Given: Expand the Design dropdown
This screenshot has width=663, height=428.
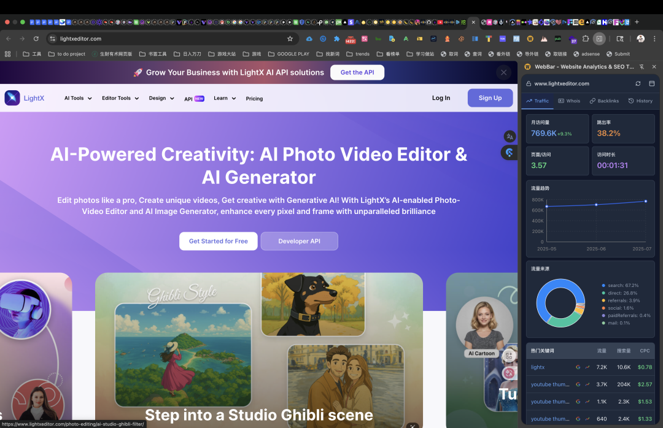Looking at the screenshot, I should [x=161, y=98].
